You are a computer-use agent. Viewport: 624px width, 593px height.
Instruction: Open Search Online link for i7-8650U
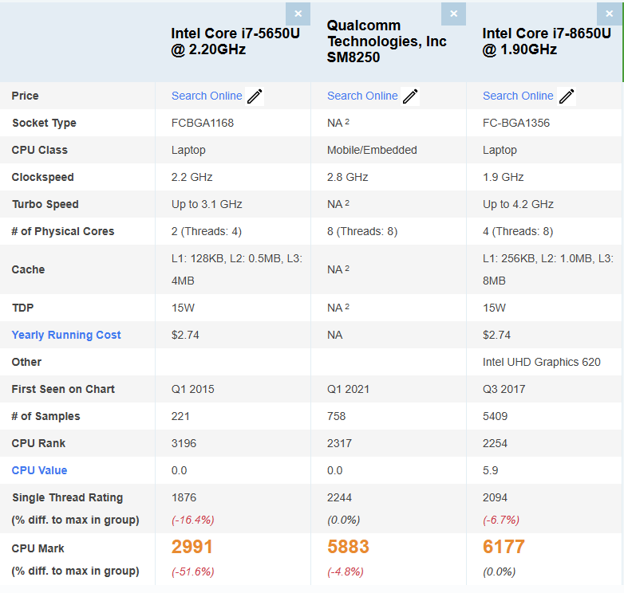(518, 96)
